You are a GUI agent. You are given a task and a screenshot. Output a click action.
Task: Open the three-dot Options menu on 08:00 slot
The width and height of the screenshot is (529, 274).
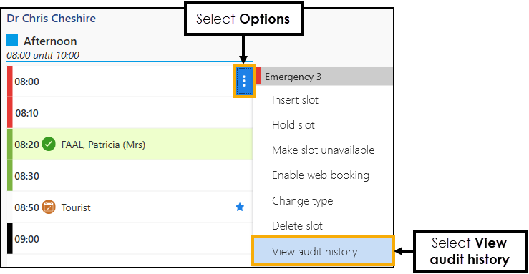point(243,81)
